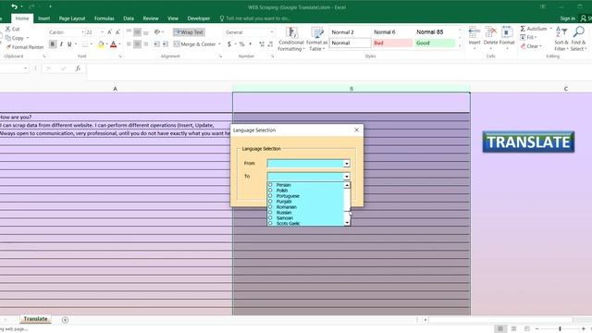Select Portuguese radio option
Viewport: 592px width, 333px height.
pos(270,196)
